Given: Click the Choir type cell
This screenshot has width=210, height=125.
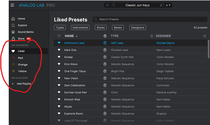Looking at the screenshot, I should 114,93.
